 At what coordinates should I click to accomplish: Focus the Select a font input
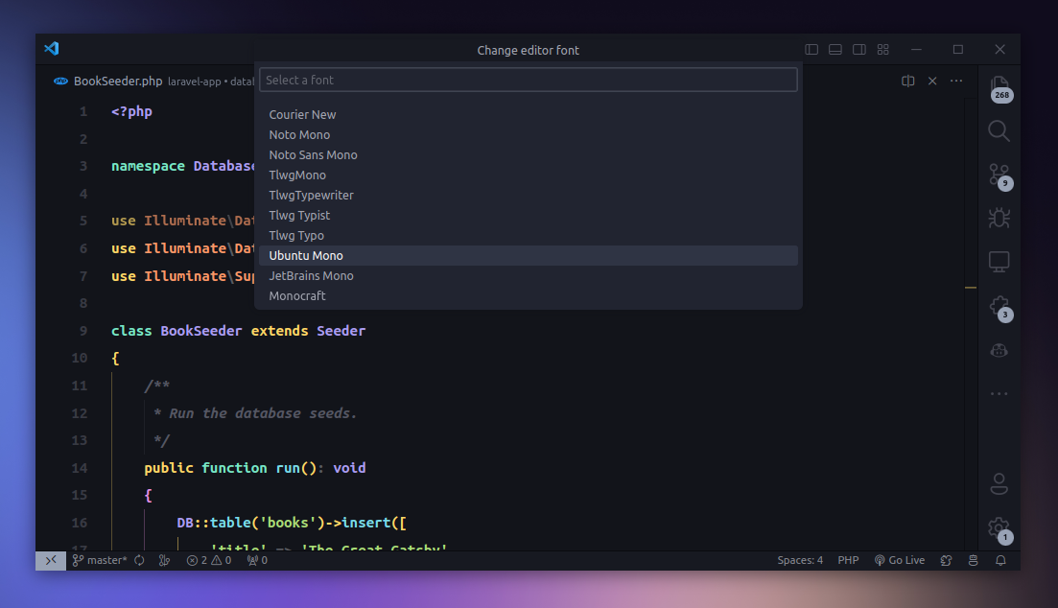coord(529,80)
